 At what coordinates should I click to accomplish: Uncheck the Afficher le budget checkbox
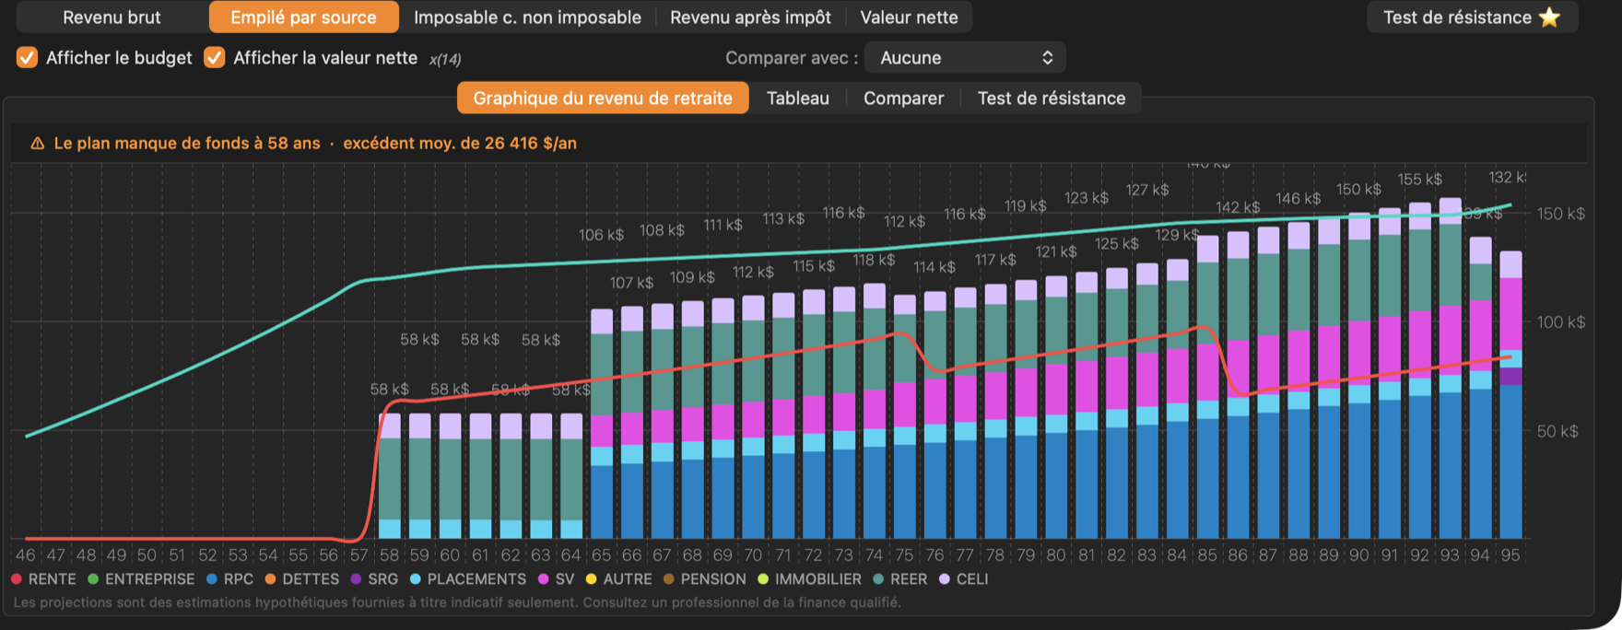tap(28, 58)
